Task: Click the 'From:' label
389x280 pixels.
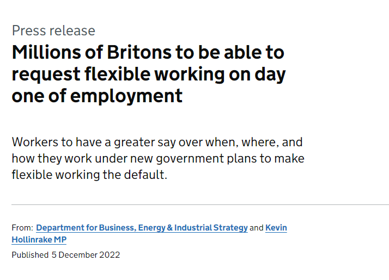Action: (22, 228)
